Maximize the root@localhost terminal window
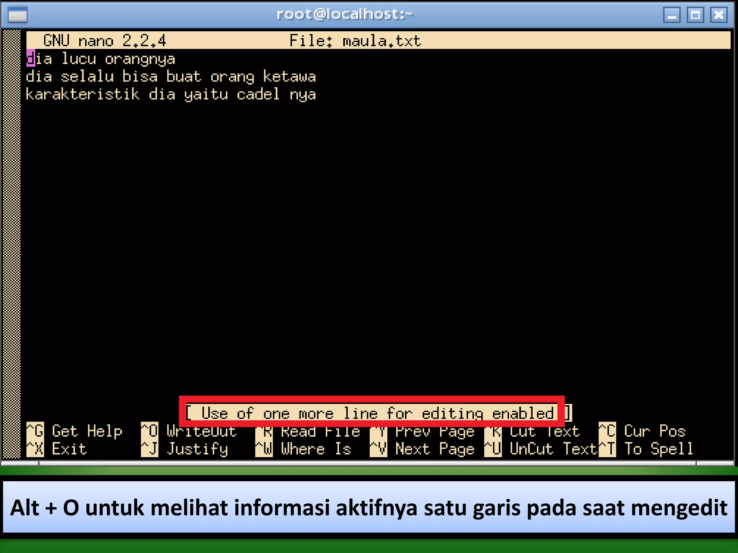This screenshot has height=553, width=738. [x=695, y=15]
